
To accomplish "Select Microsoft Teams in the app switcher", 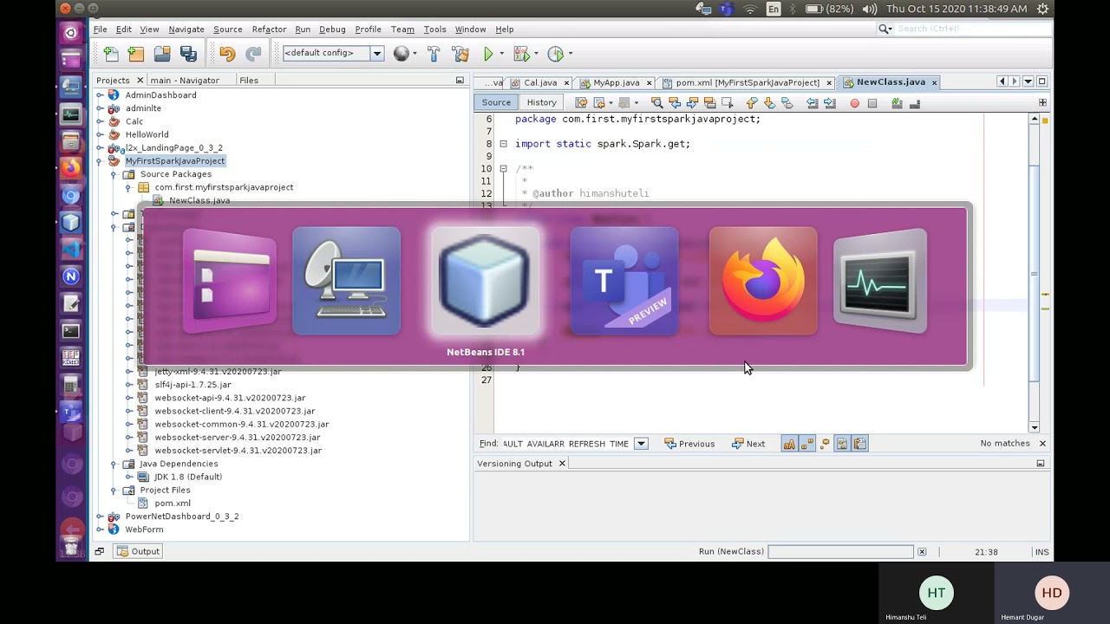I will pos(624,281).
